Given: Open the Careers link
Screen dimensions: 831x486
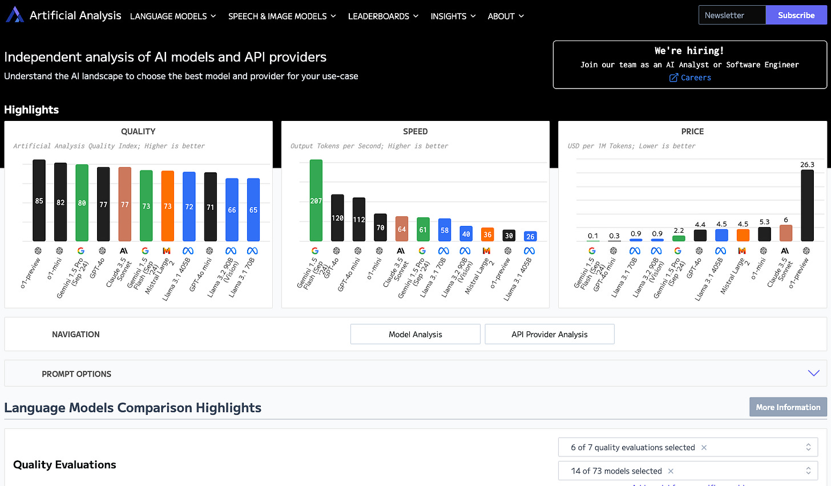Looking at the screenshot, I should (x=696, y=78).
